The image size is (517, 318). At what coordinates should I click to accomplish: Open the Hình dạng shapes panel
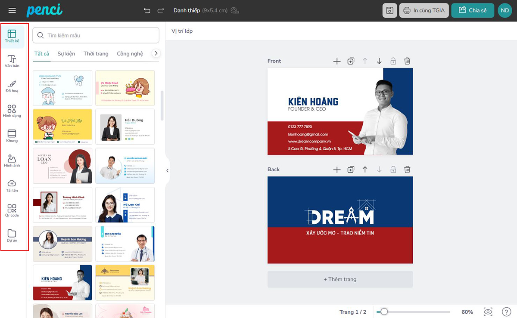(x=12, y=111)
